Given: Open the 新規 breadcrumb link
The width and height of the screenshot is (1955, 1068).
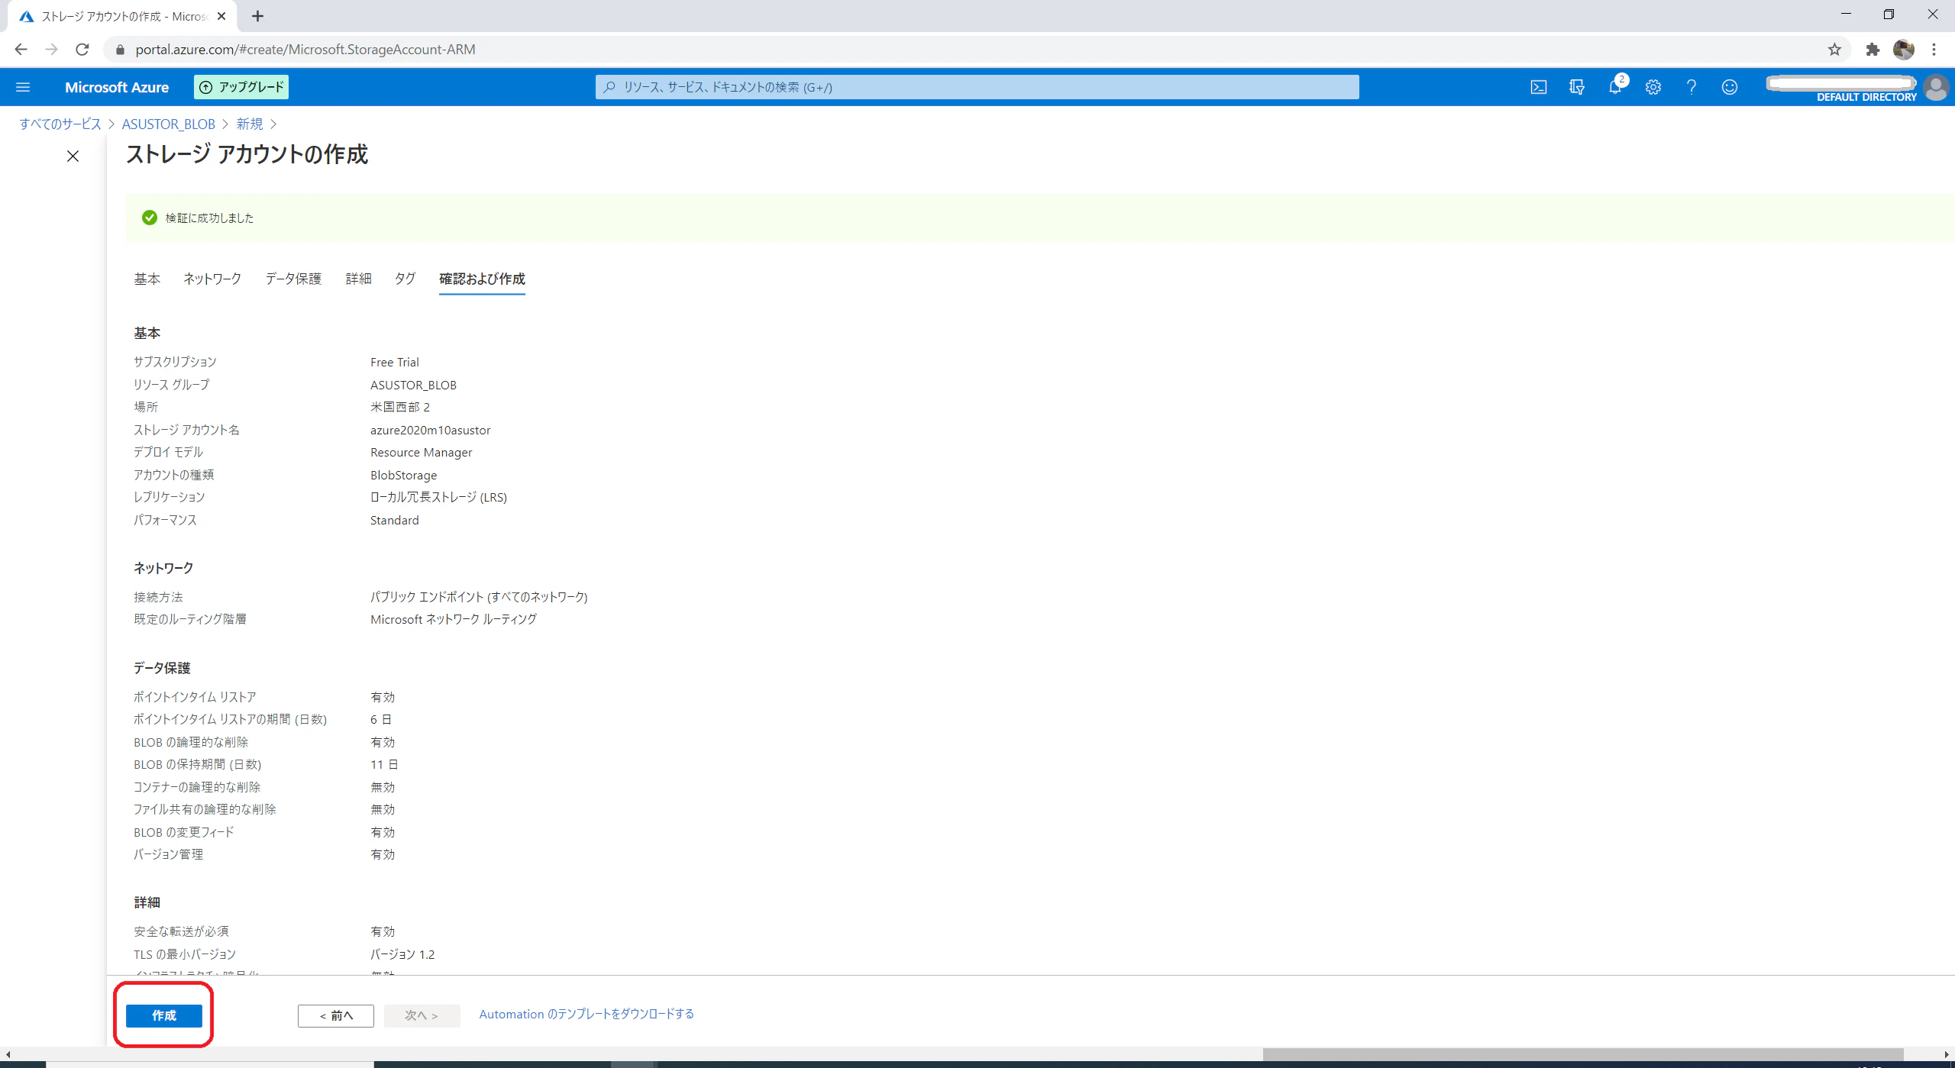Looking at the screenshot, I should [249, 124].
